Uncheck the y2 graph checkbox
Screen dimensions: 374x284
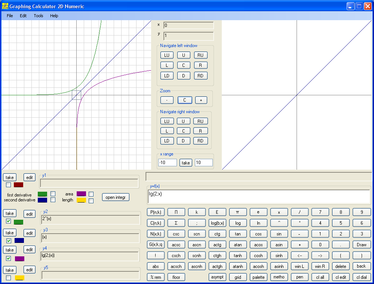(x=8, y=221)
